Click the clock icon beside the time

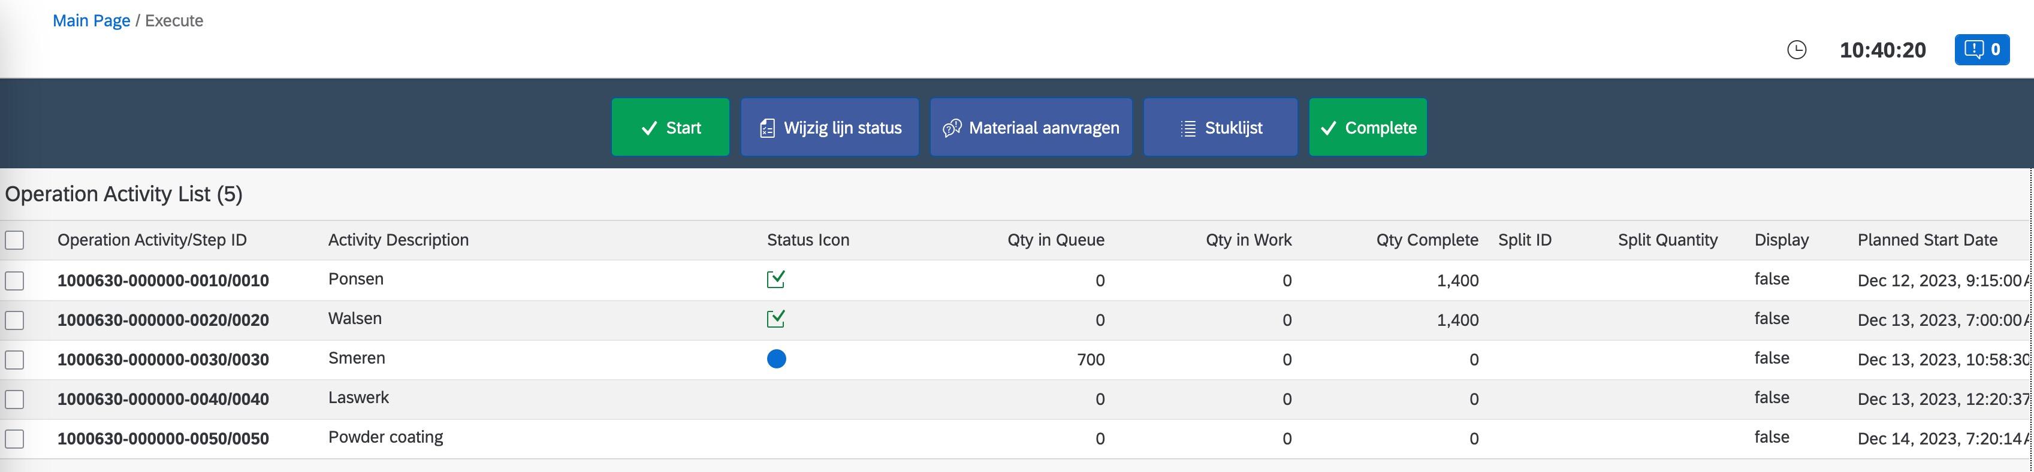1796,50
